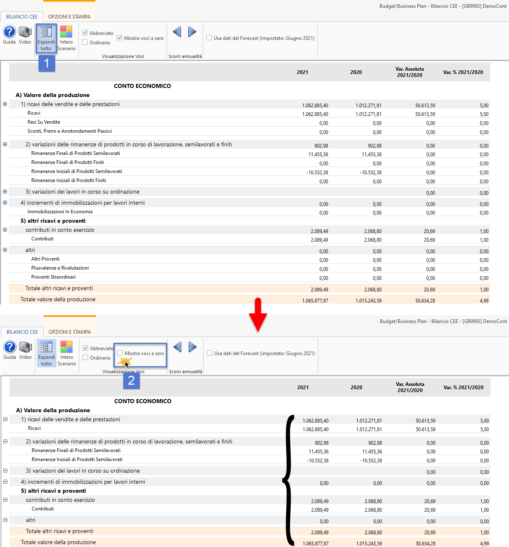Screen dimensions: 509x547
Task: Click left arrow Scorri annualità in upper toolbar
Action: 177,32
